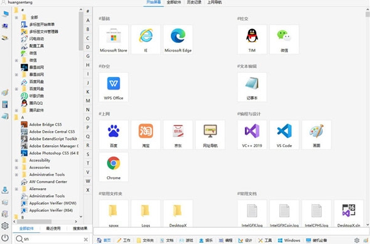Screen dimensions: 370x244
Task: Click the power icon in the sidebar
Action: click(5, 238)
